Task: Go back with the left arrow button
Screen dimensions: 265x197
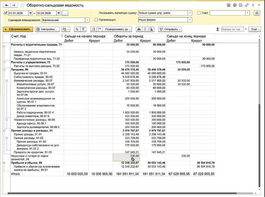Action: pyautogui.click(x=6, y=5)
